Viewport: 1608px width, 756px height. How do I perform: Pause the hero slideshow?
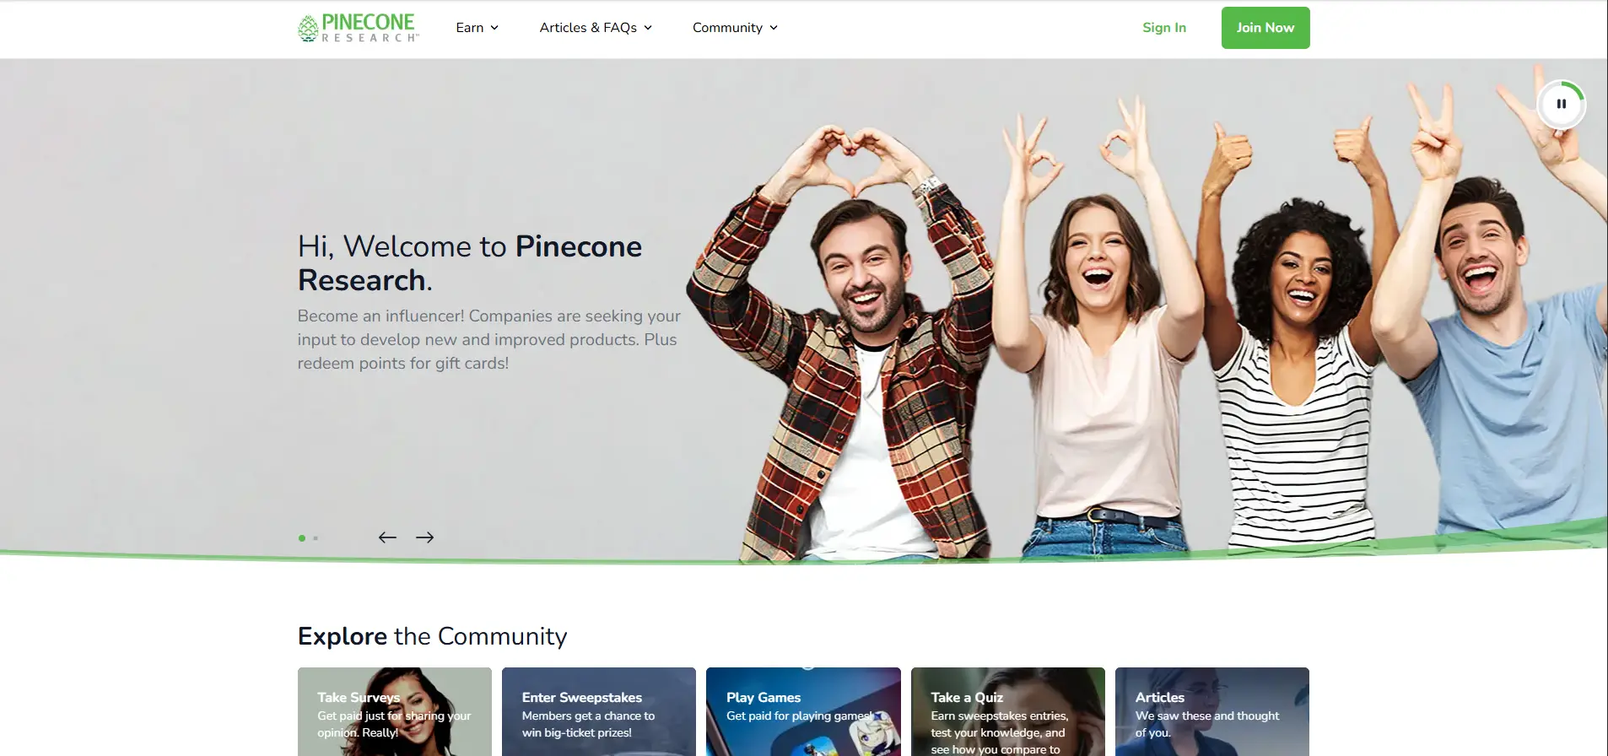click(x=1561, y=104)
